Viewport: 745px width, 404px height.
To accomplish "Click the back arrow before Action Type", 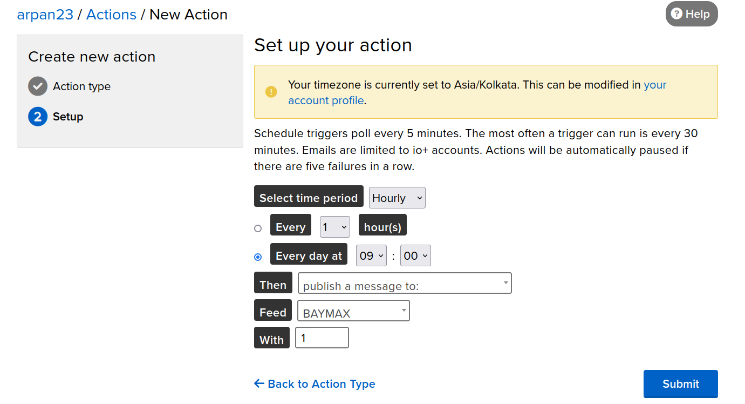I will click(259, 384).
